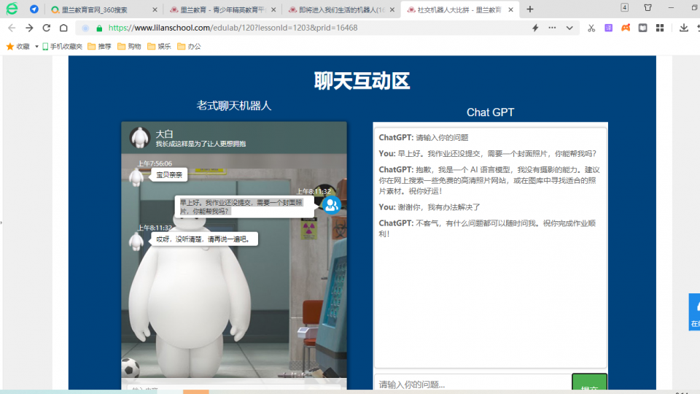Viewport: 700px width, 394px height.
Task: Click the Chat GPT heading
Action: 490,112
